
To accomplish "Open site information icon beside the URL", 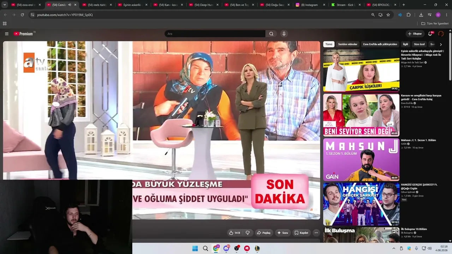I will pyautogui.click(x=32, y=15).
